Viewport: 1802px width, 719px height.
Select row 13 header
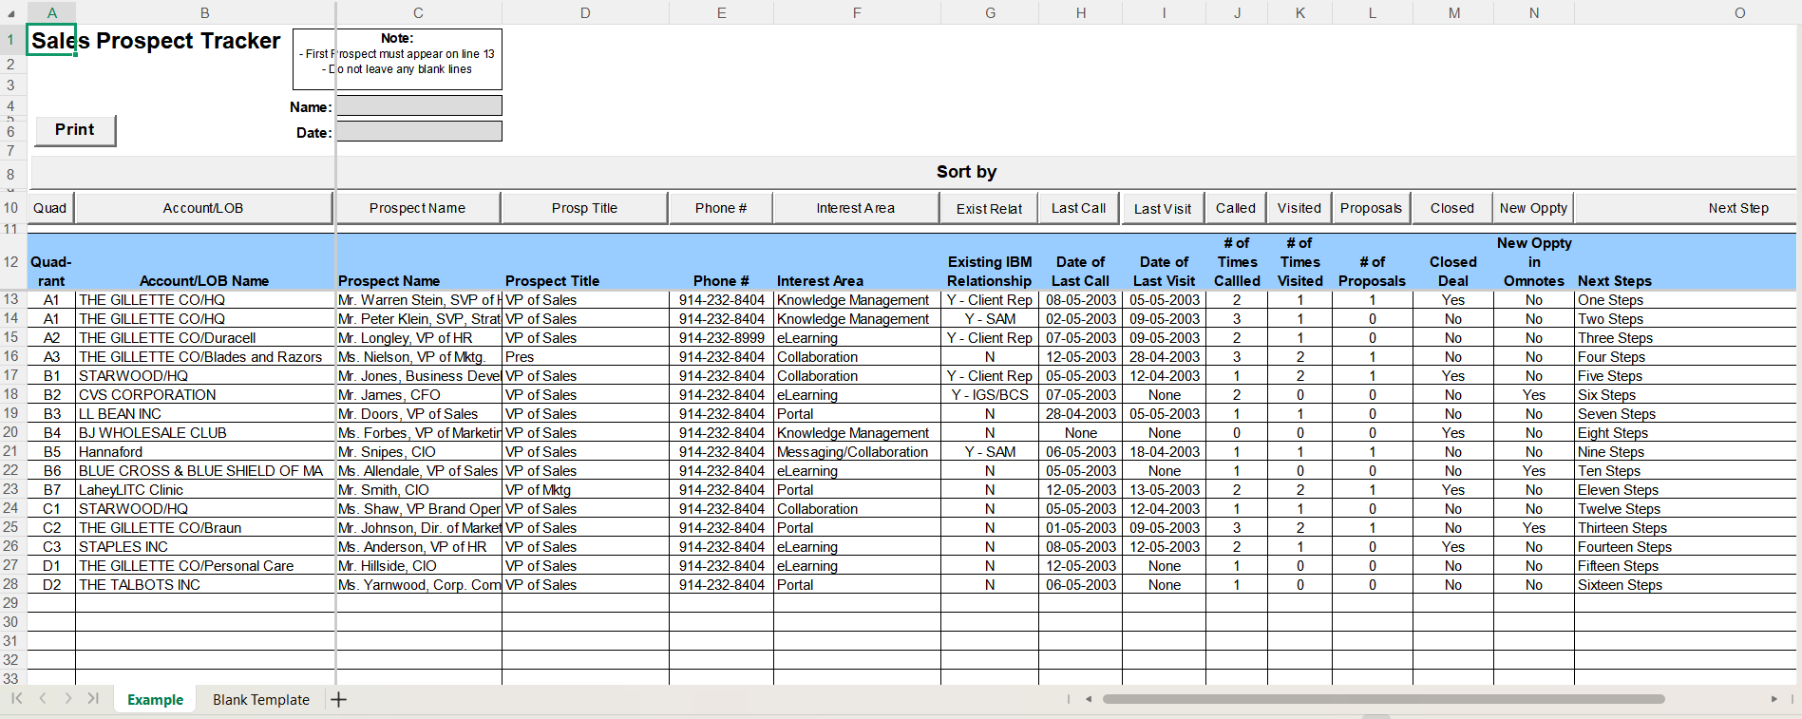click(x=11, y=299)
